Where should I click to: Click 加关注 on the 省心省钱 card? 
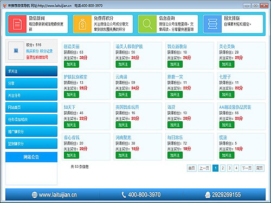(72, 155)
